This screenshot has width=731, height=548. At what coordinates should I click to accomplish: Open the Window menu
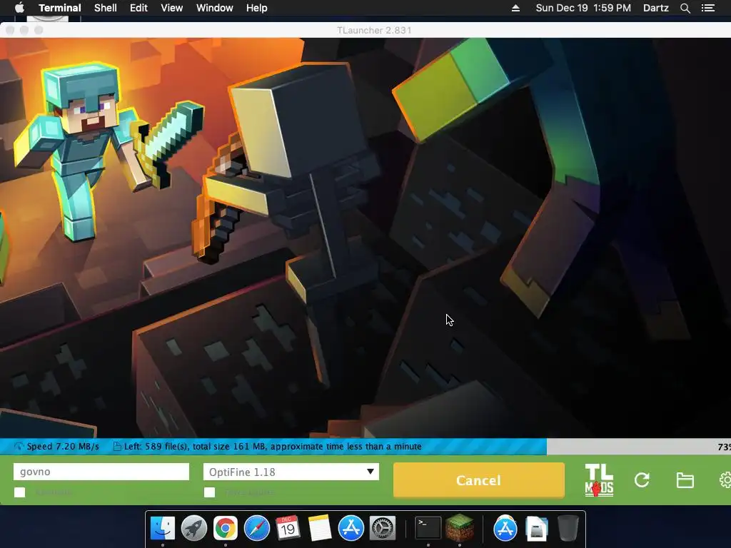(x=214, y=8)
